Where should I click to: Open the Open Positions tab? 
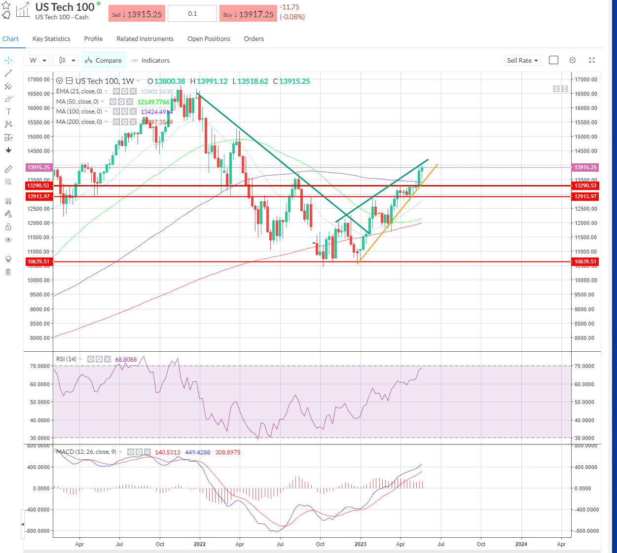209,38
